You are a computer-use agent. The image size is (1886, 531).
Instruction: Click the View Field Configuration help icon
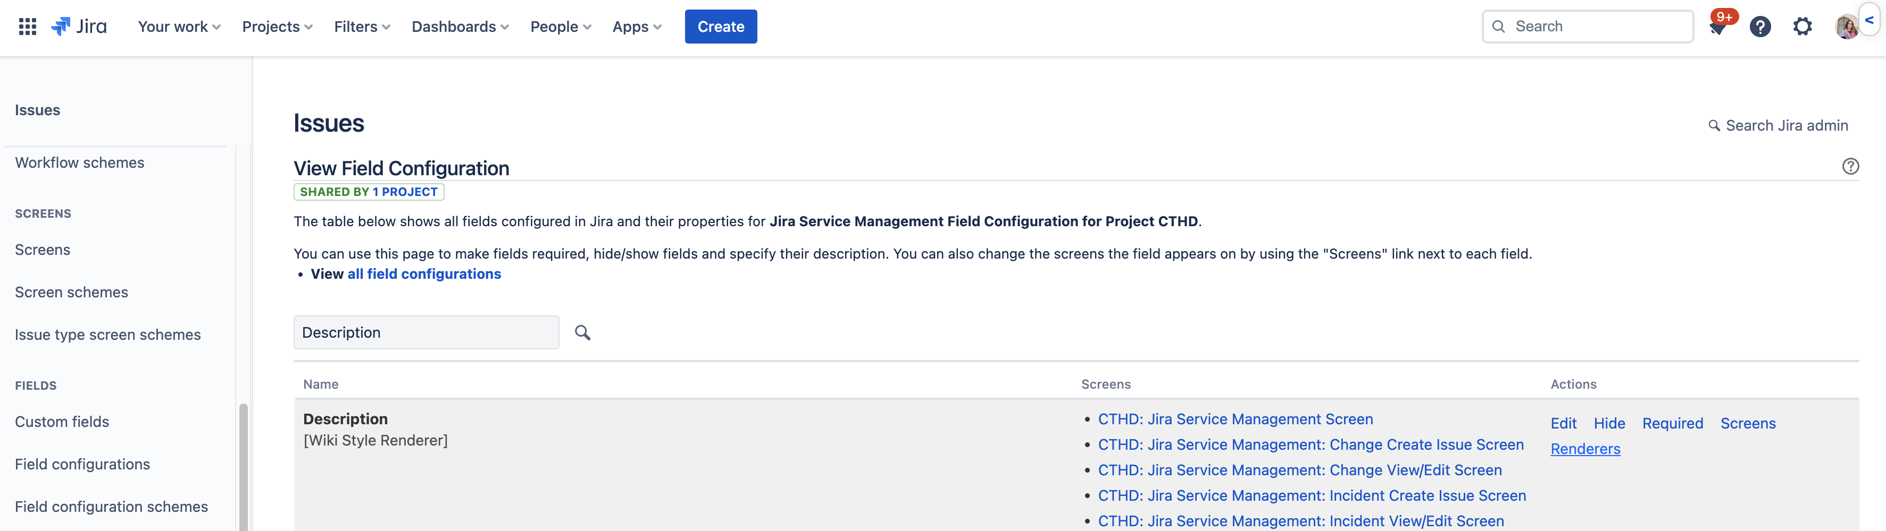(x=1850, y=167)
